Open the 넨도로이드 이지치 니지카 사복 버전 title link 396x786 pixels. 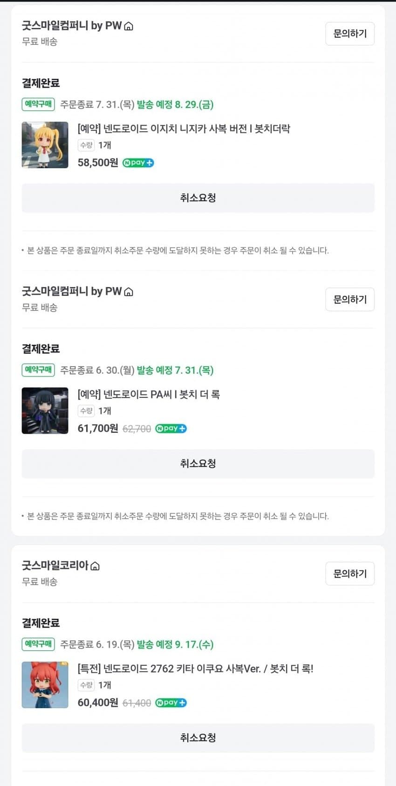point(184,129)
